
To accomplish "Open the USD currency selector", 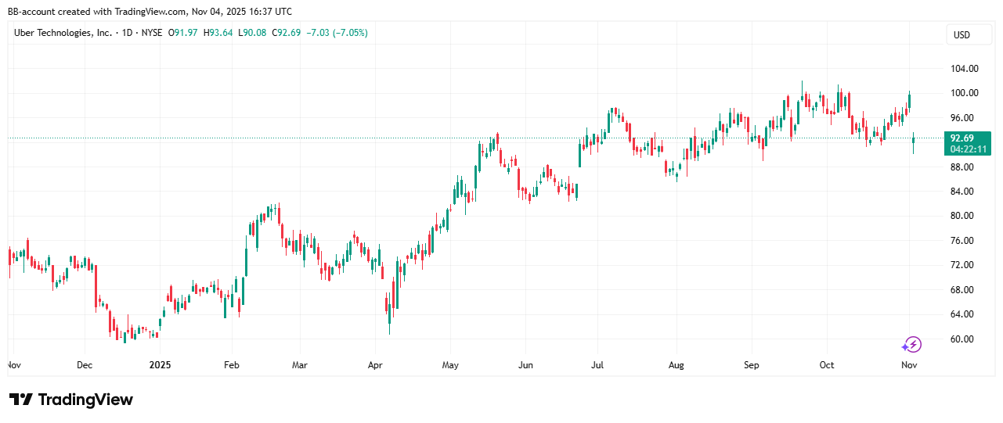I will [961, 34].
